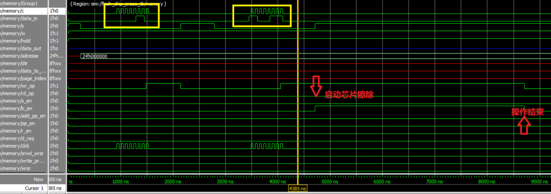Click the 1'h1 value of hold
The width and height of the screenshot is (551, 194).
54,41
